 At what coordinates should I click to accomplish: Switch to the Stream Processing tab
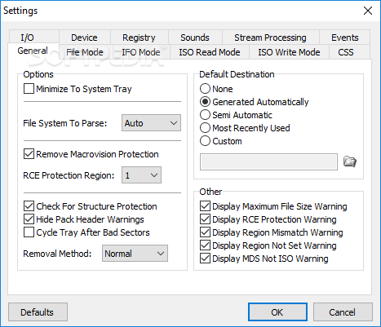pos(270,38)
